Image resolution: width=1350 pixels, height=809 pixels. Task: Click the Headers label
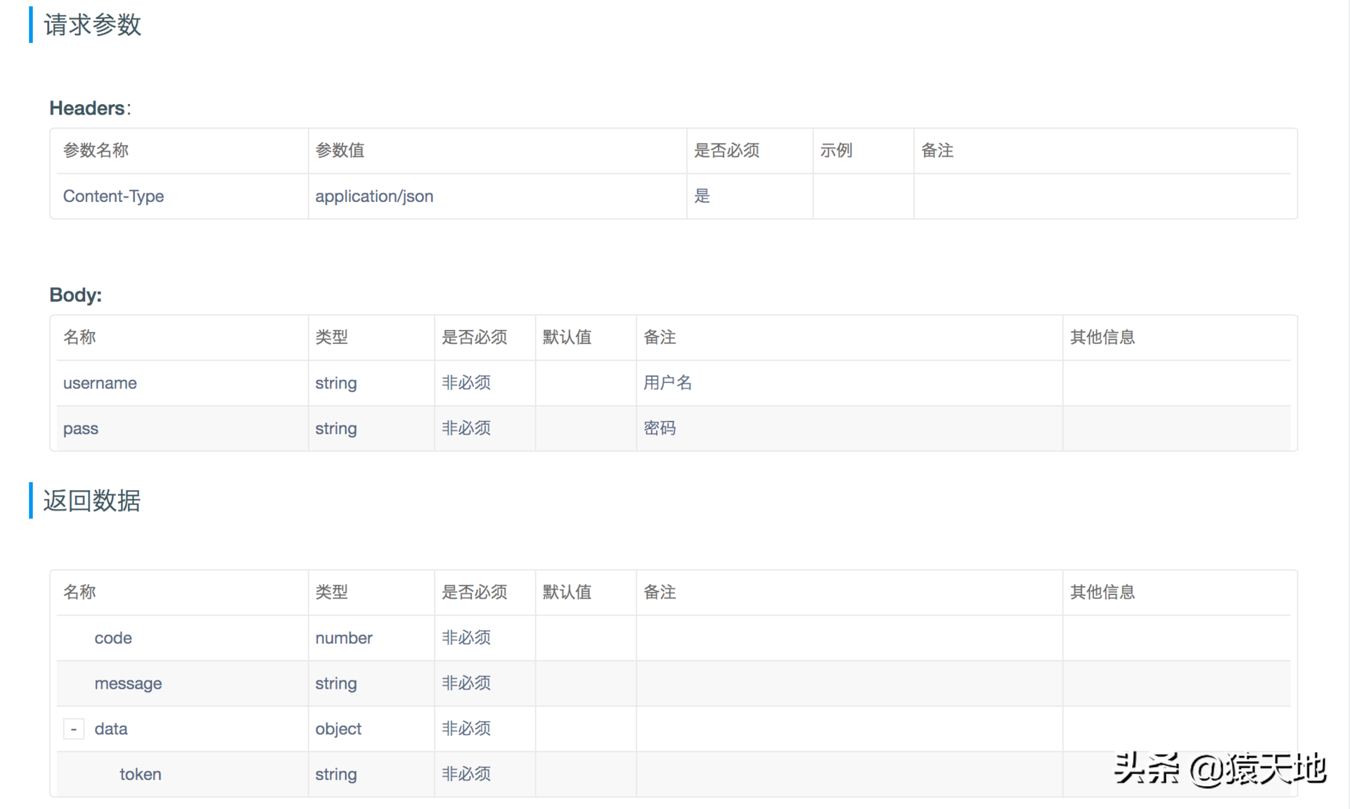(90, 108)
